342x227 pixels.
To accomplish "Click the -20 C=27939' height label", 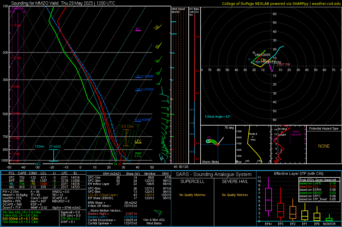I will click(x=144, y=89).
